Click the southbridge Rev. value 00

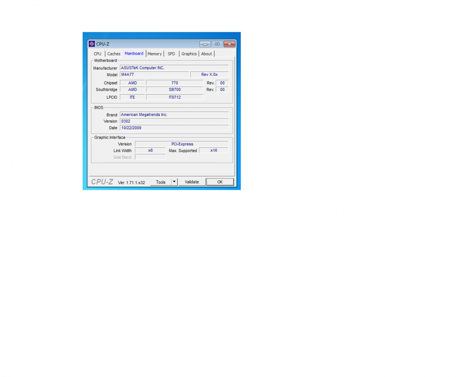(222, 90)
